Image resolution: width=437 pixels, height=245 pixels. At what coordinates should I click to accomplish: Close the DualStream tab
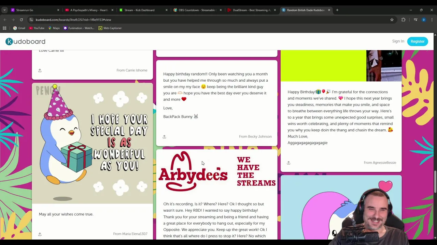click(275, 10)
